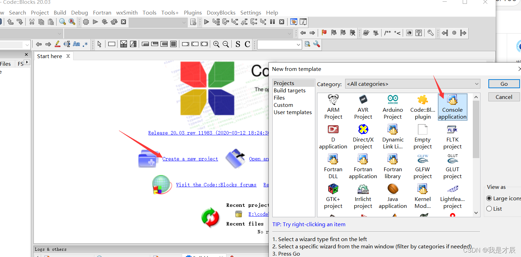
Task: Open the Debugging windows bug icon
Action: pyautogui.click(x=293, y=22)
